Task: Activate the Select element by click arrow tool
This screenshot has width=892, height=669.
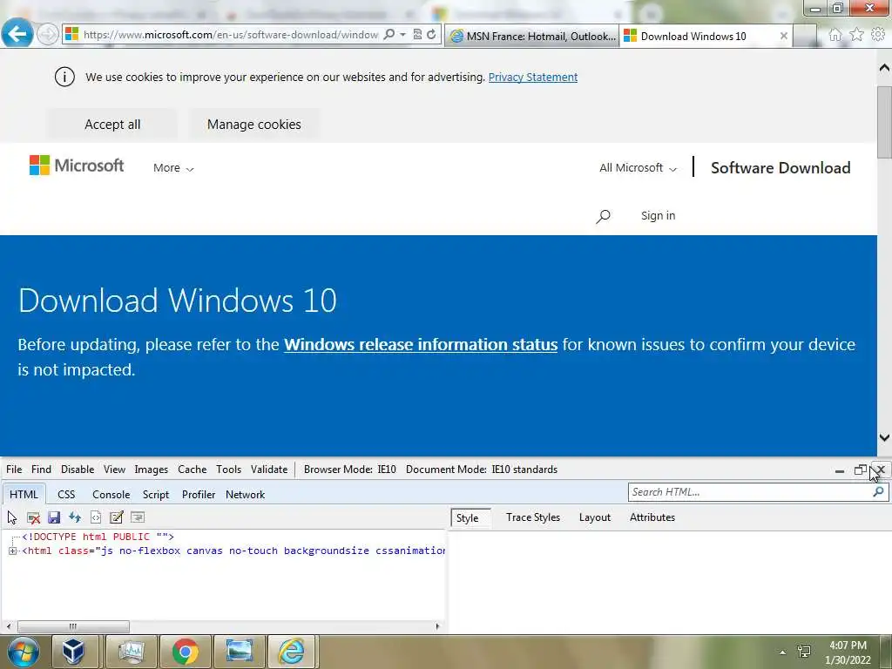Action: coord(12,517)
